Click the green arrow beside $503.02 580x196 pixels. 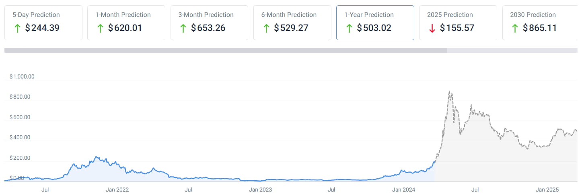tap(349, 28)
